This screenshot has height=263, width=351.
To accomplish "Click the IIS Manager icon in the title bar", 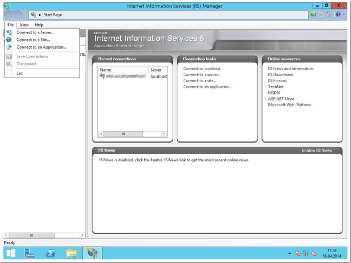I will (6, 6).
